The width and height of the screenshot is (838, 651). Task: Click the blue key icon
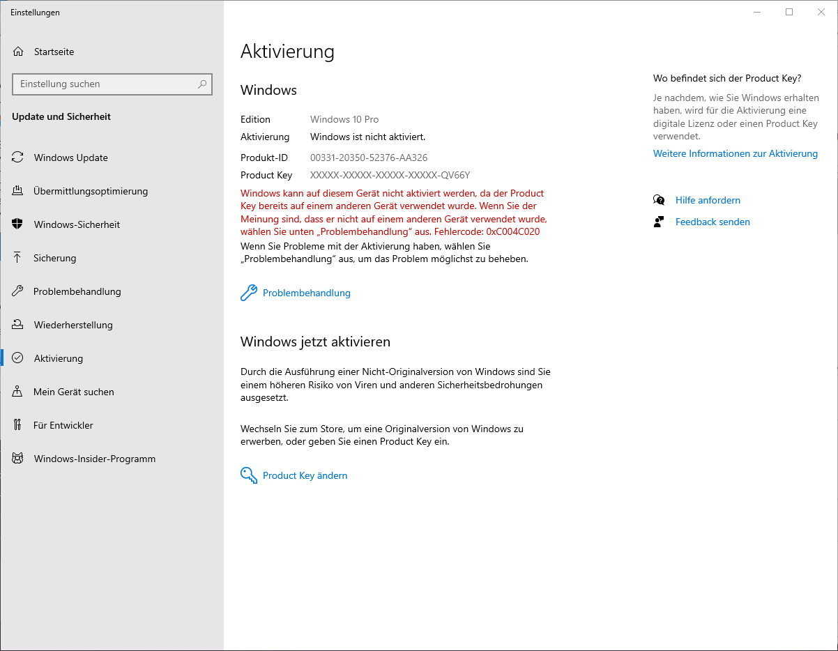tap(249, 475)
